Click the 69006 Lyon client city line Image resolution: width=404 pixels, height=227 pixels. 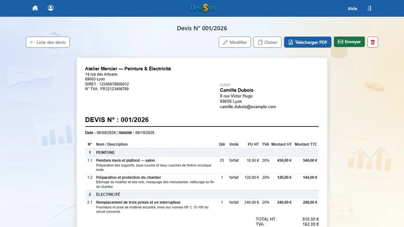(231, 101)
